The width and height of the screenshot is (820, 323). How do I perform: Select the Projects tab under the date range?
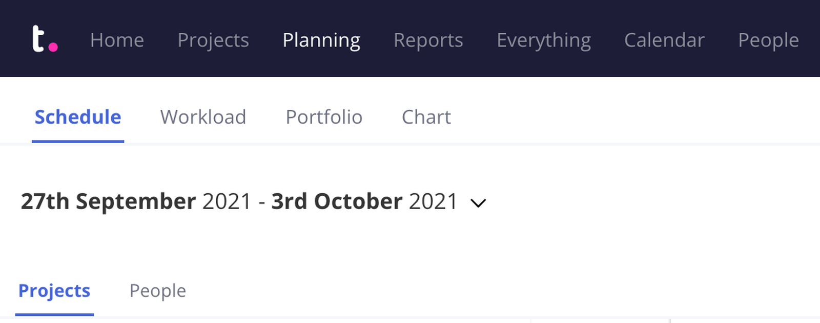tap(54, 290)
